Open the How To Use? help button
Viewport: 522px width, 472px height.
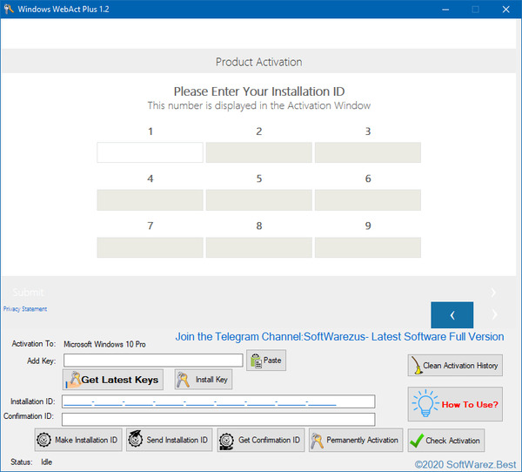(x=455, y=404)
